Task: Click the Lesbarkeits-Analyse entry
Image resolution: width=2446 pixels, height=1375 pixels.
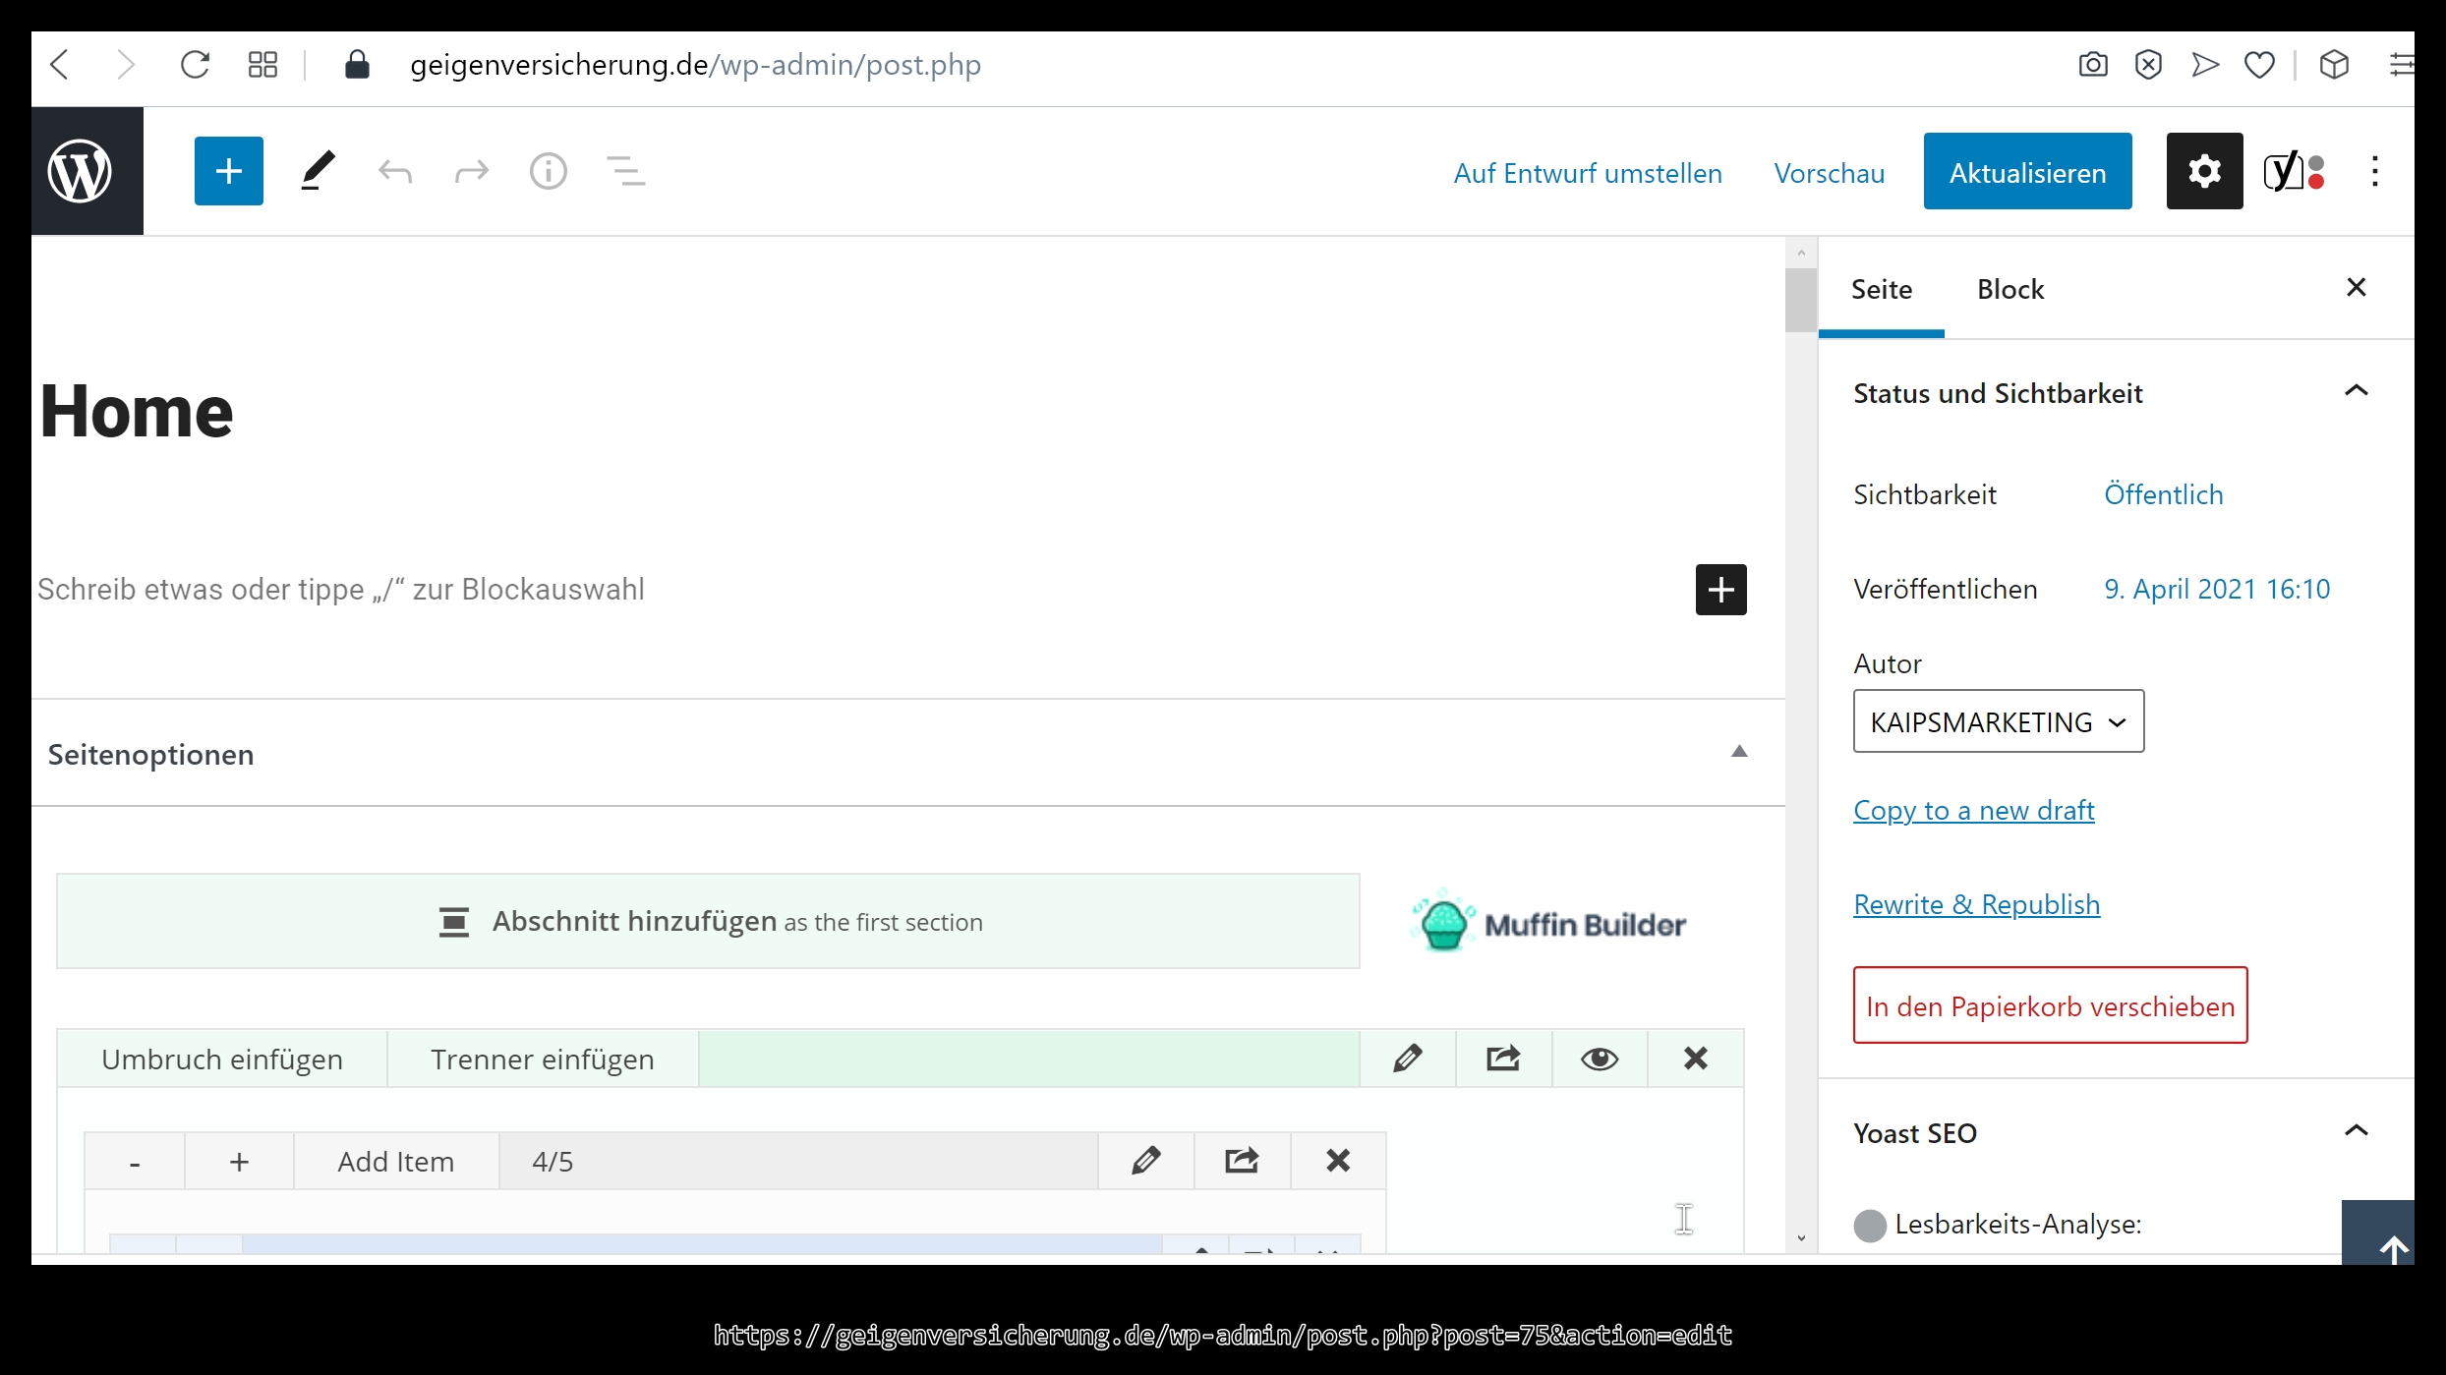Action: (1998, 1225)
